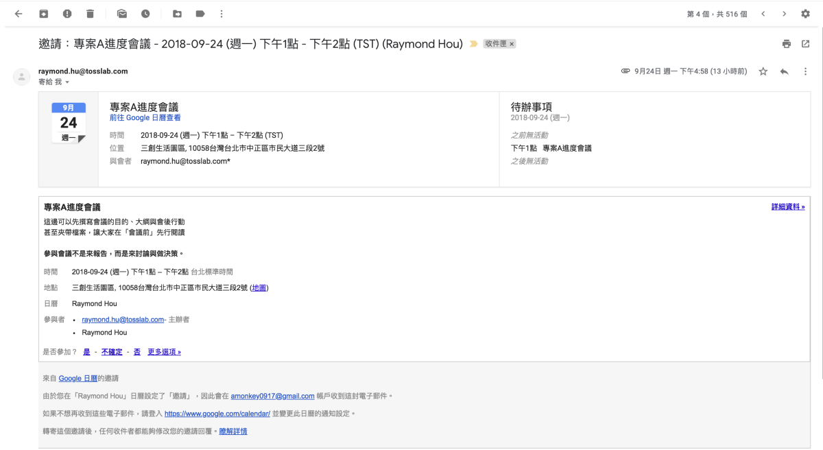Image resolution: width=823 pixels, height=450 pixels.
Task: Print this email conversation
Action: pyautogui.click(x=787, y=44)
